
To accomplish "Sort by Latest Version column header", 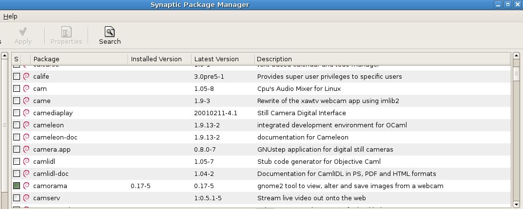I will tap(222, 59).
